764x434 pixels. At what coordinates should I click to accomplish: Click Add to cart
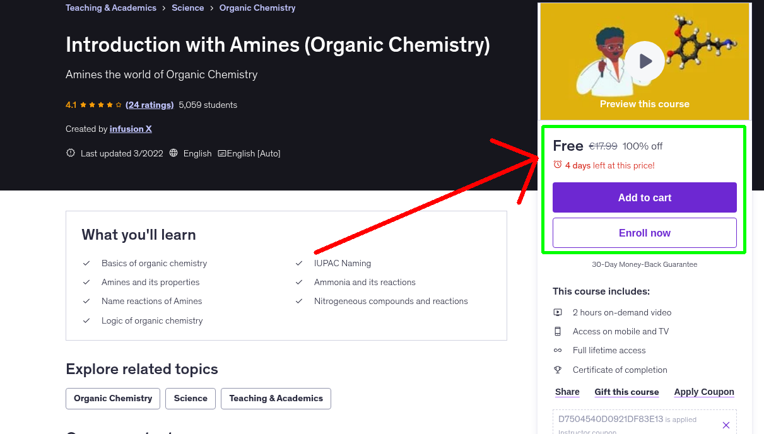click(644, 197)
